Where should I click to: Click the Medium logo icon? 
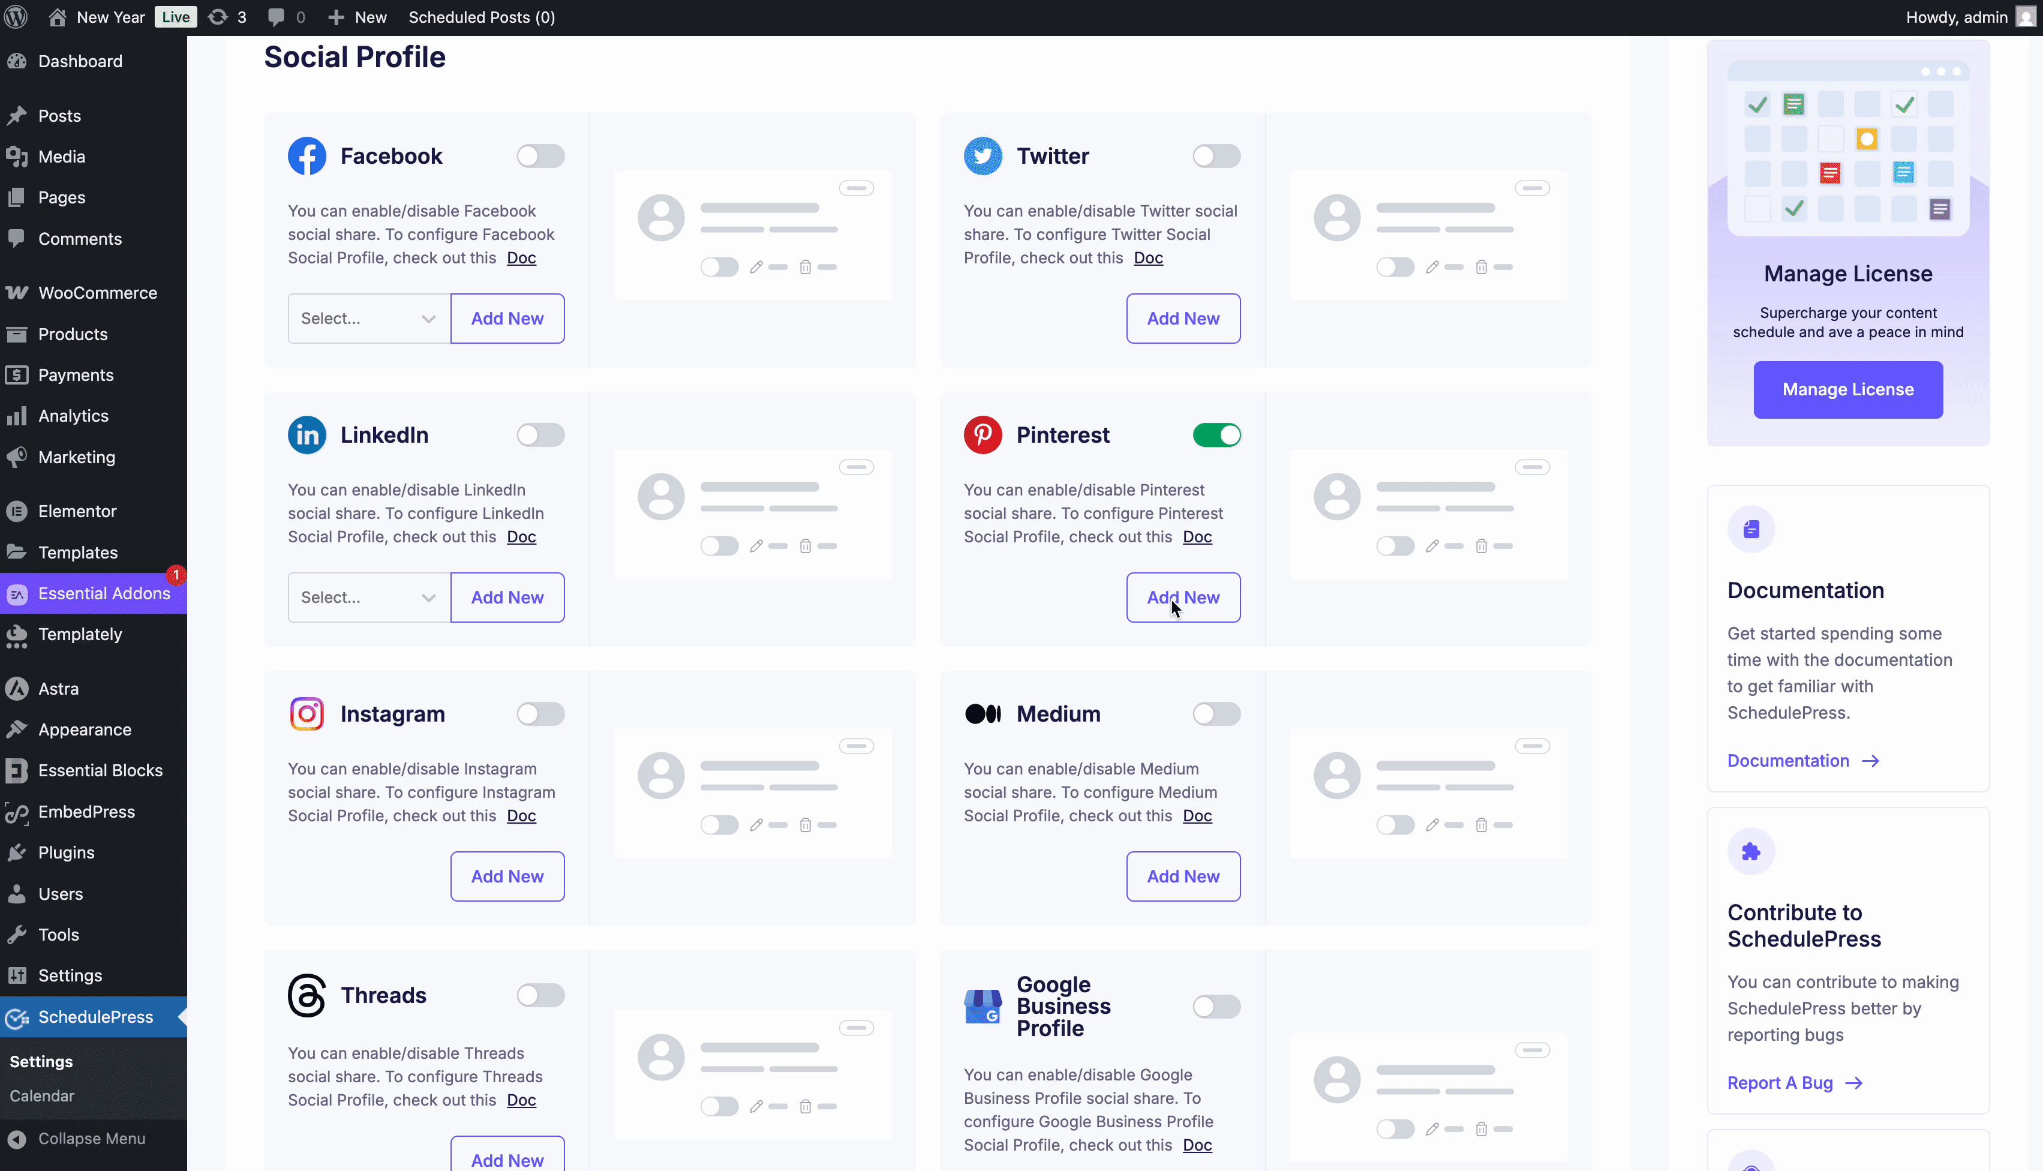(983, 714)
